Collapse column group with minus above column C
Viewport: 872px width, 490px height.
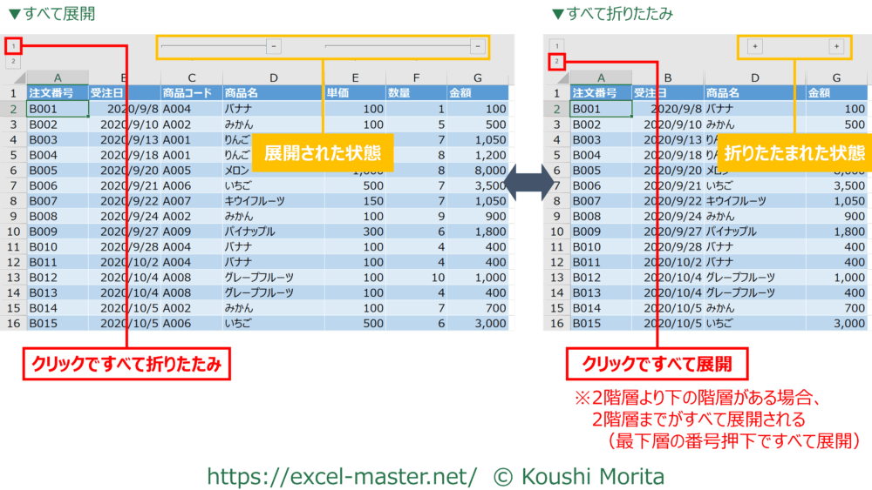pos(274,46)
